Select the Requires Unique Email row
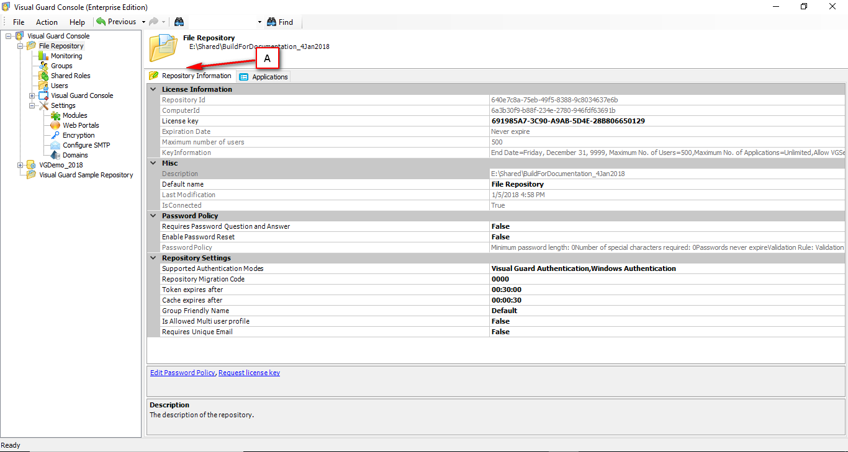Image resolution: width=848 pixels, height=452 pixels. click(503, 332)
